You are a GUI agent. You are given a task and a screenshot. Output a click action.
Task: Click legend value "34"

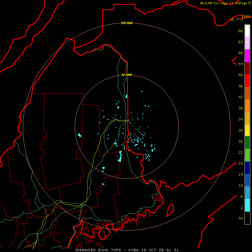pyautogui.click(x=241, y=119)
